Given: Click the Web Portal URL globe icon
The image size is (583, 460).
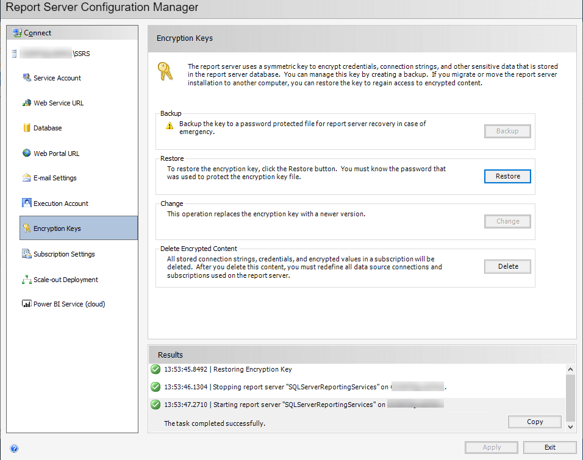Looking at the screenshot, I should click(26, 154).
